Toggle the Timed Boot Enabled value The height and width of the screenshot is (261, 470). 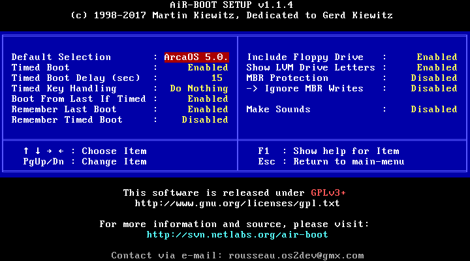[x=208, y=67]
